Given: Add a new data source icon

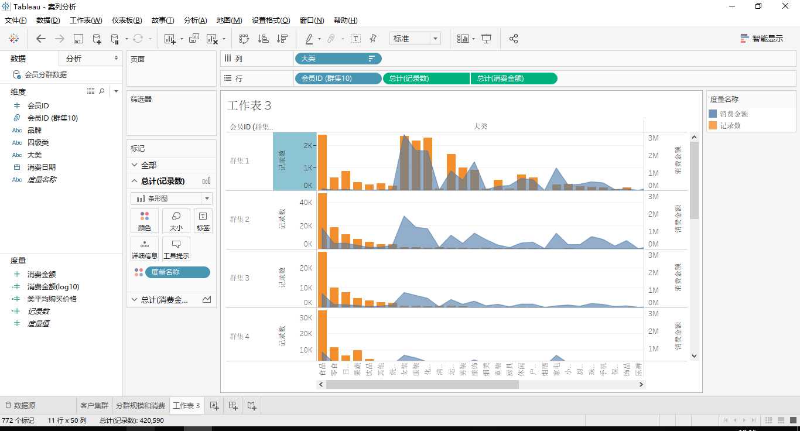Looking at the screenshot, I should [x=97, y=39].
